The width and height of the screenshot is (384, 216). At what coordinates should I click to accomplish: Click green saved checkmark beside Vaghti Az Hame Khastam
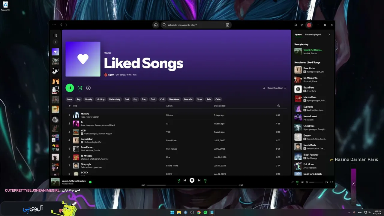pyautogui.click(x=90, y=182)
